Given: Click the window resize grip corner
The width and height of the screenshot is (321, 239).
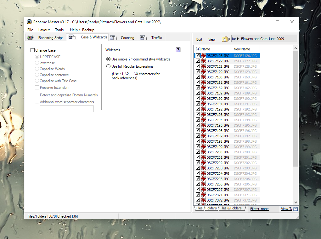Looking at the screenshot, I should click(x=297, y=218).
